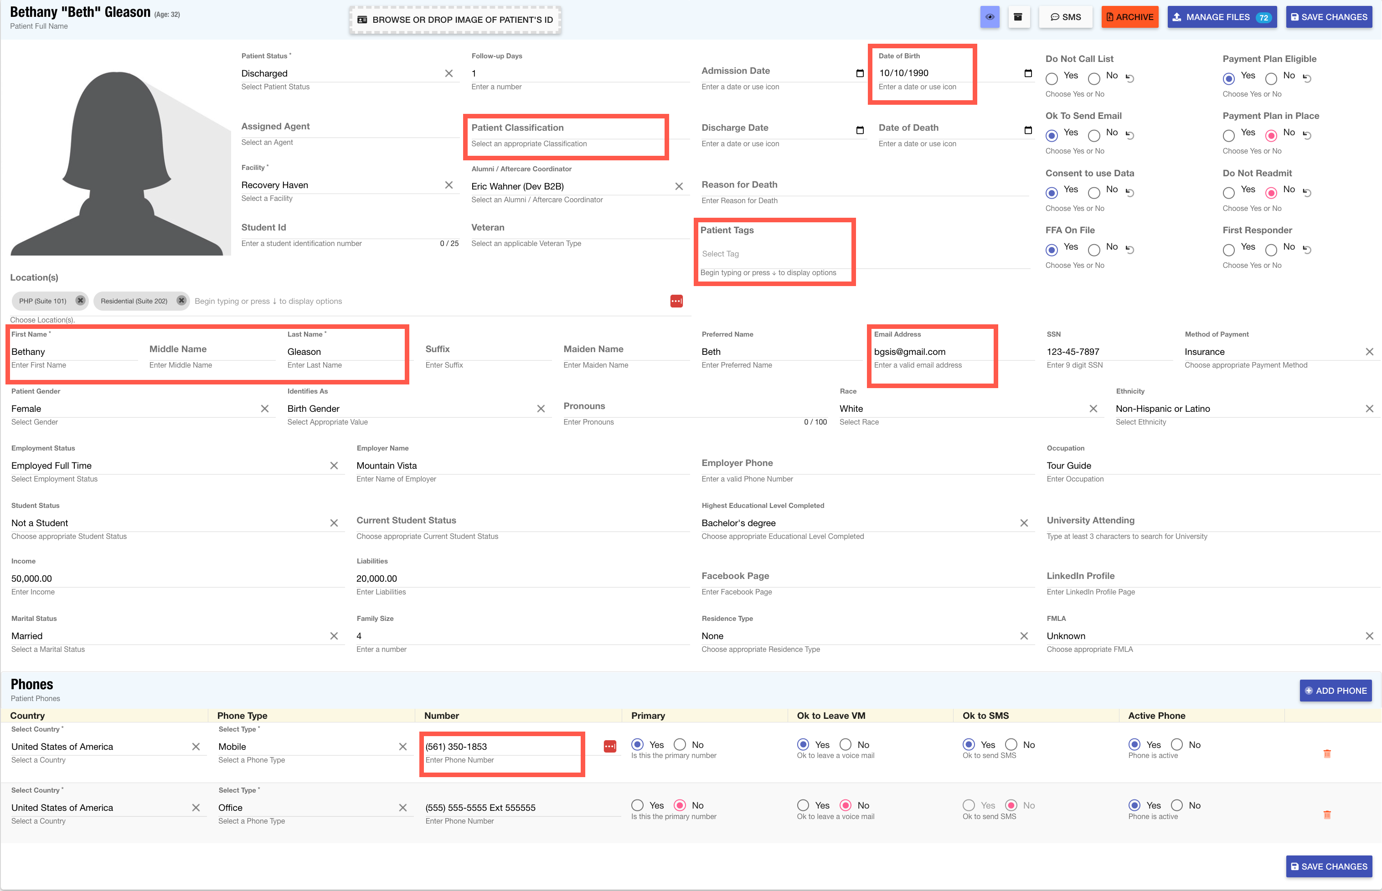Image resolution: width=1382 pixels, height=891 pixels.
Task: Mark the Office phone as primary number
Action: tap(638, 805)
